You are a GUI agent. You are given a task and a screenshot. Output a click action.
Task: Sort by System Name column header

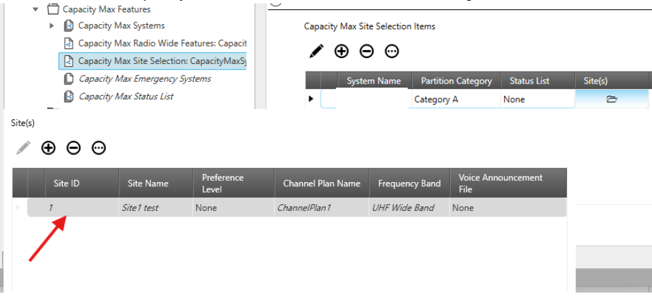(x=374, y=81)
